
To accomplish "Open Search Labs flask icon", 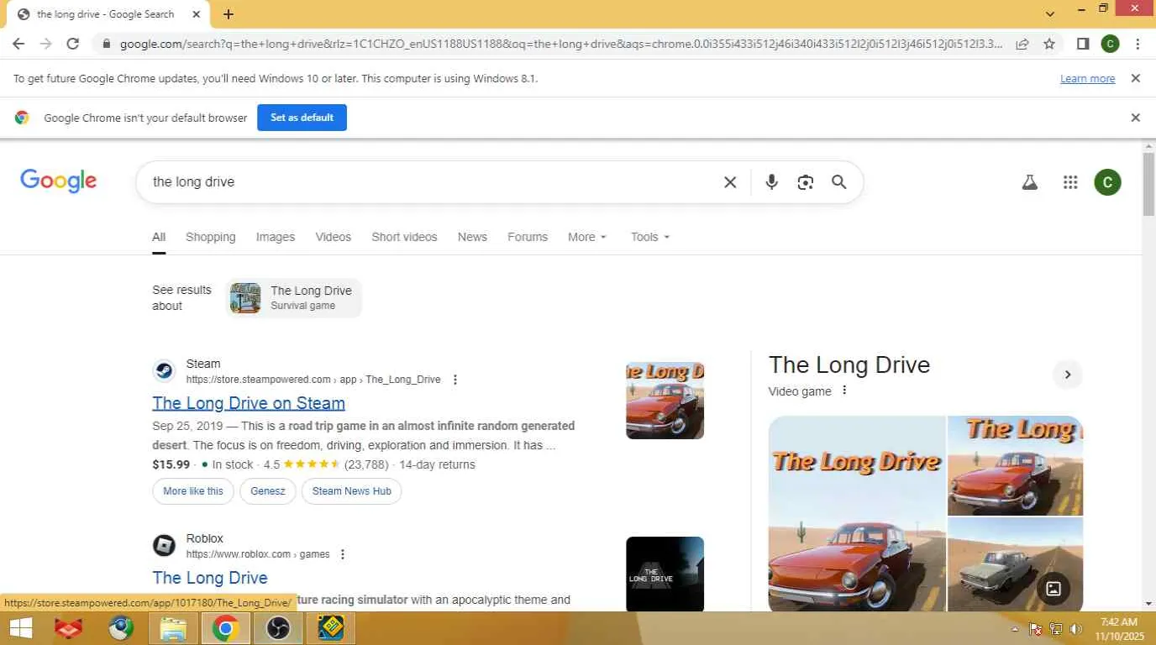I will tap(1030, 182).
